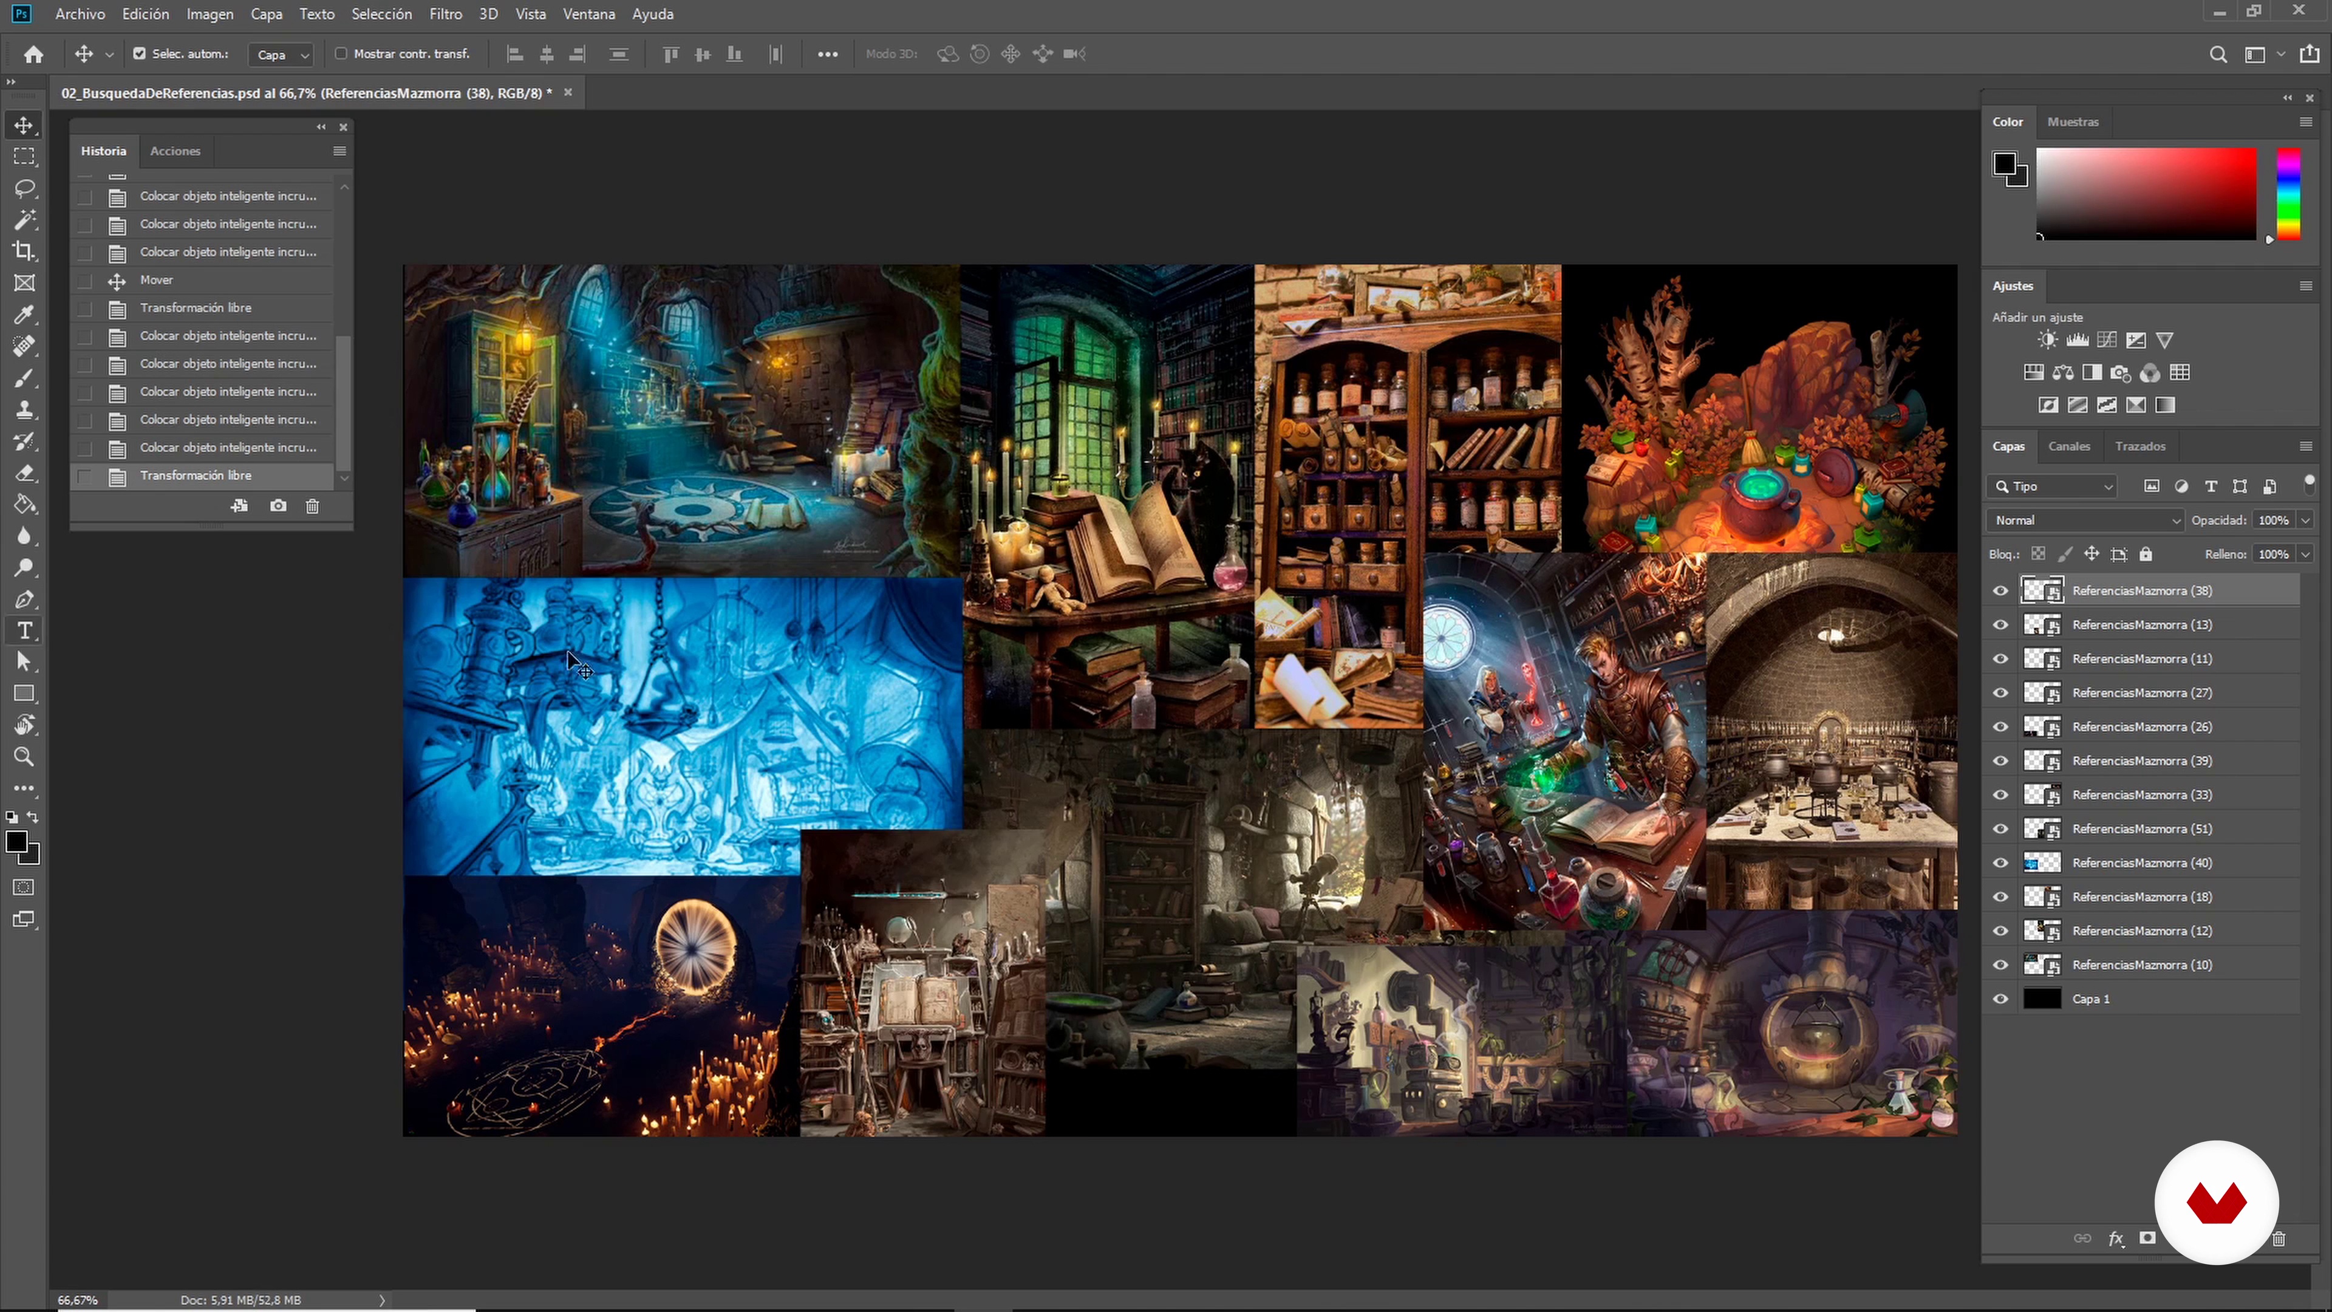Select the Dodge tool
This screenshot has height=1312, width=2332.
tap(24, 568)
